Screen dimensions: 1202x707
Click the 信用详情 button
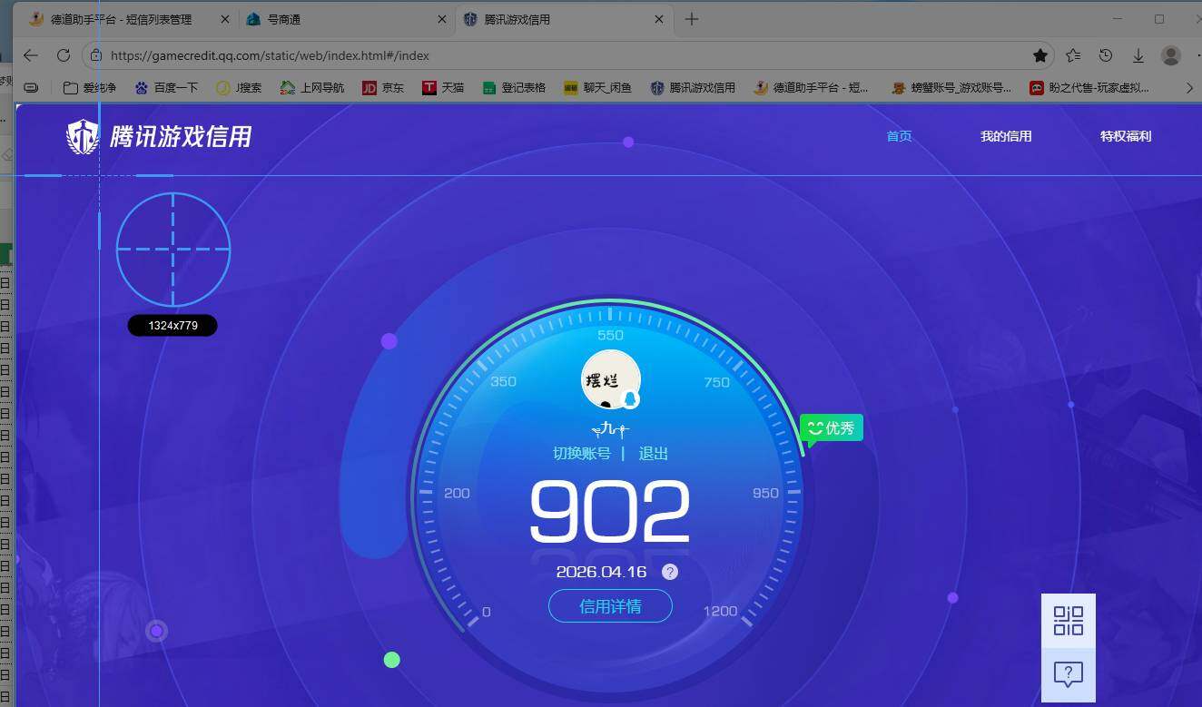point(610,606)
